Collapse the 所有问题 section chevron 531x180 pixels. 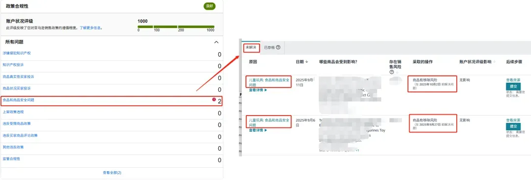point(216,42)
